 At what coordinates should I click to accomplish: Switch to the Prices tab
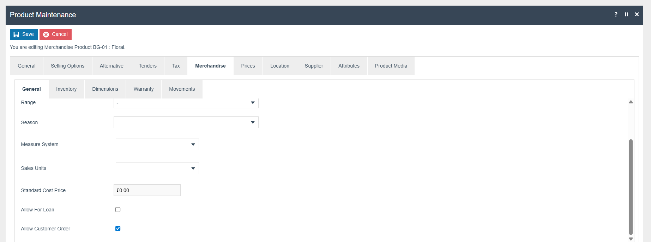[248, 66]
